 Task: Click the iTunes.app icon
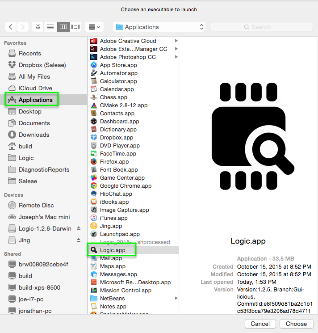(94, 218)
